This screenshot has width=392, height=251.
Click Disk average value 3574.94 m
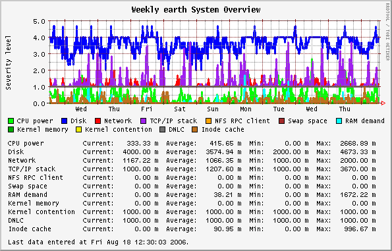tap(223, 152)
